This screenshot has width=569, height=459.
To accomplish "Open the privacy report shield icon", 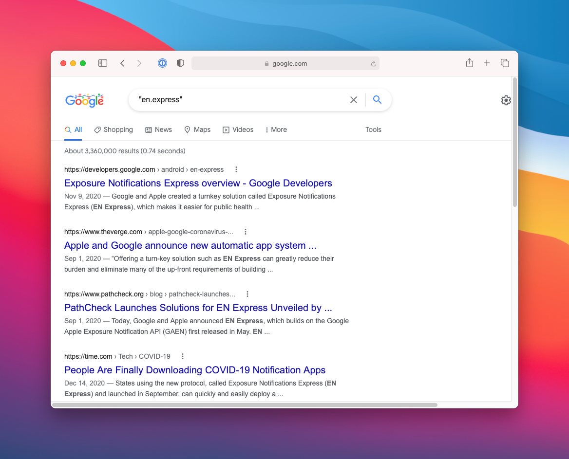I will (180, 63).
